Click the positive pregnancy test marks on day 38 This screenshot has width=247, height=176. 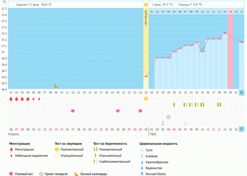click(x=219, y=105)
